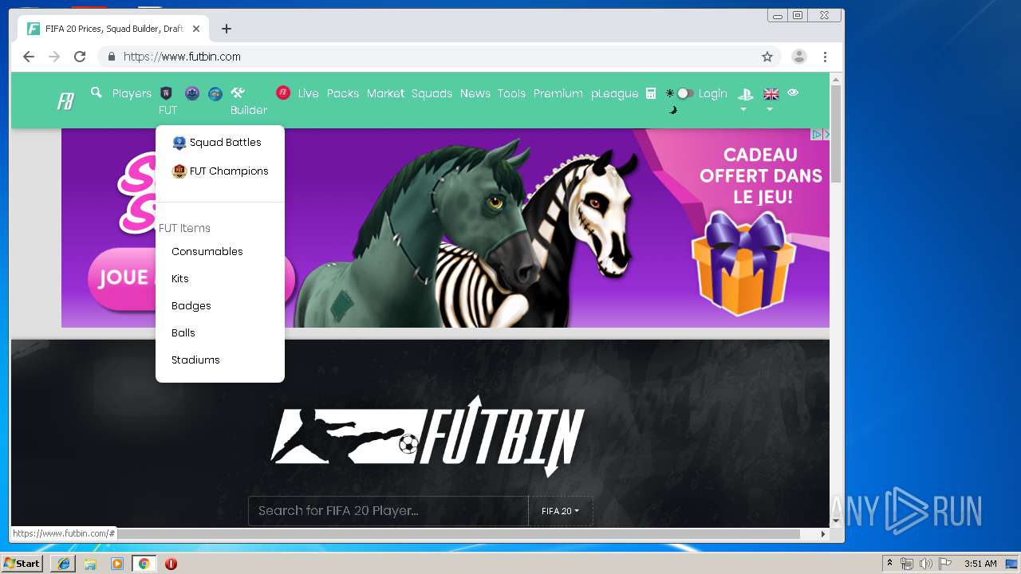
Task: Open the File Explorer taskbar icon
Action: point(90,564)
